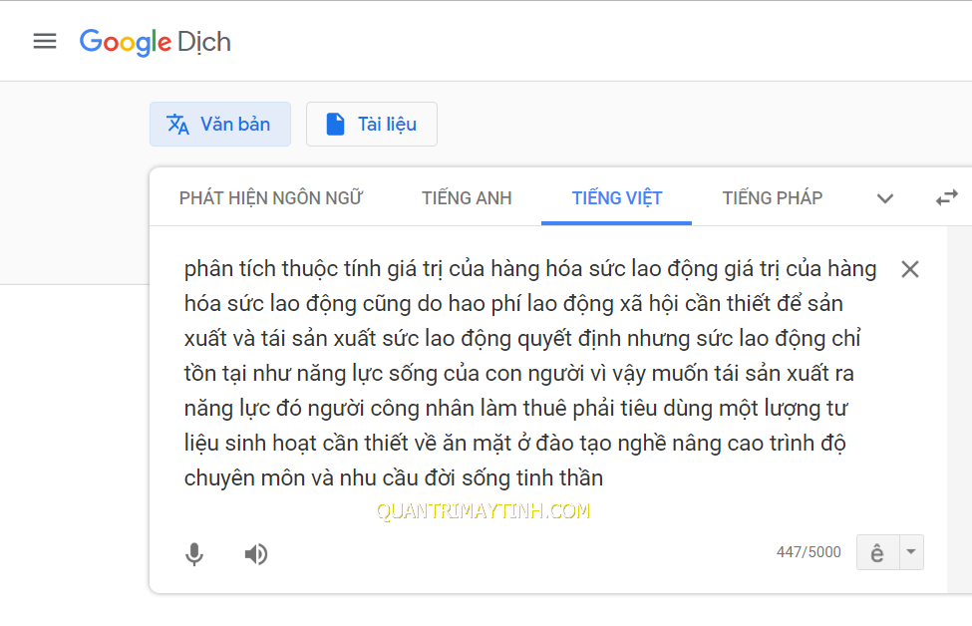The height and width of the screenshot is (626, 972).
Task: Click the Dịch title text
Action: click(204, 42)
